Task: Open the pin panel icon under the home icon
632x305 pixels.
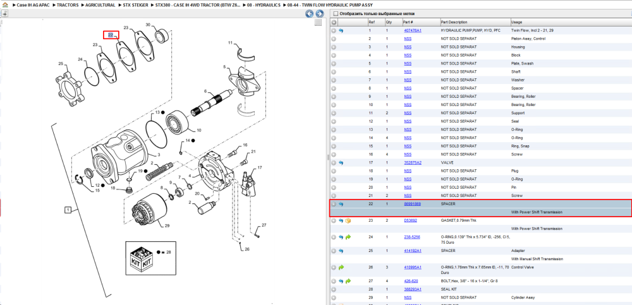Action: (5, 13)
